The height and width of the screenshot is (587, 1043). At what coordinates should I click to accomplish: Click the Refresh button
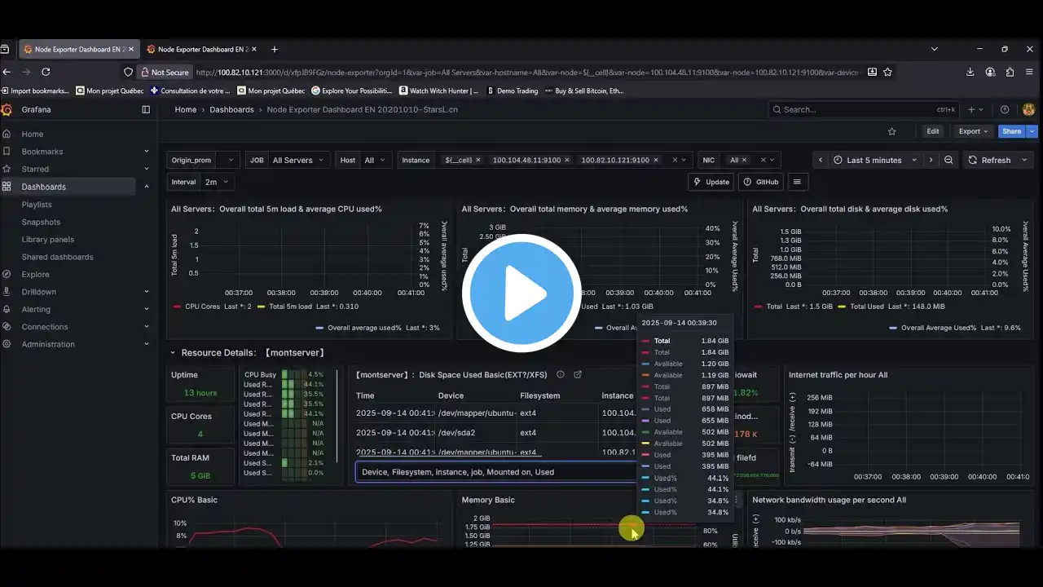(x=989, y=160)
